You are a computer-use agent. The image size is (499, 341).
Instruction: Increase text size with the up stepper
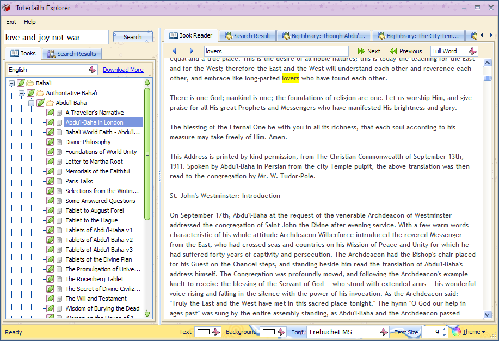click(445, 329)
